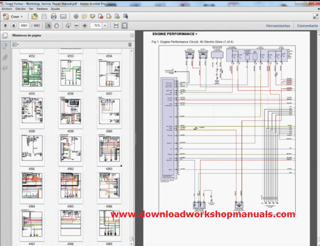Toggle read mode expand icon top right
This screenshot has width=320, height=246.
click(316, 17)
